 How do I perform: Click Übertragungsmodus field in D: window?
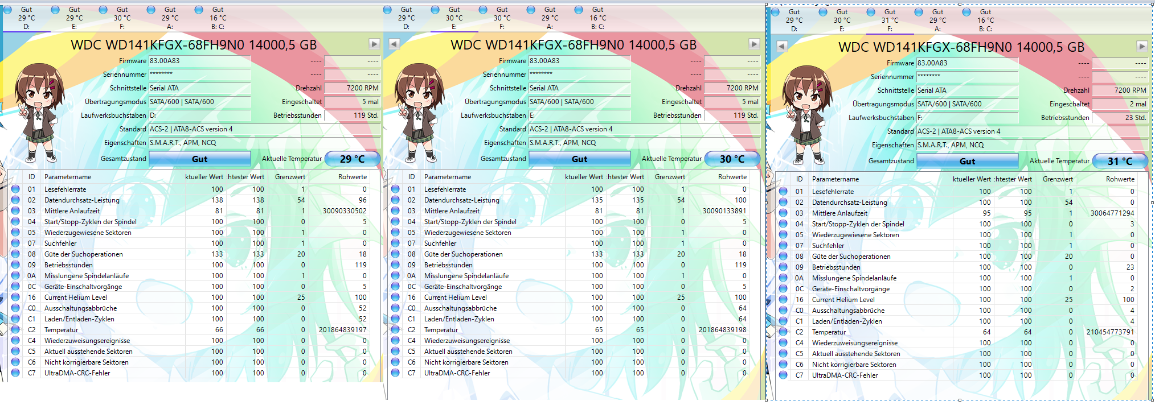(200, 102)
